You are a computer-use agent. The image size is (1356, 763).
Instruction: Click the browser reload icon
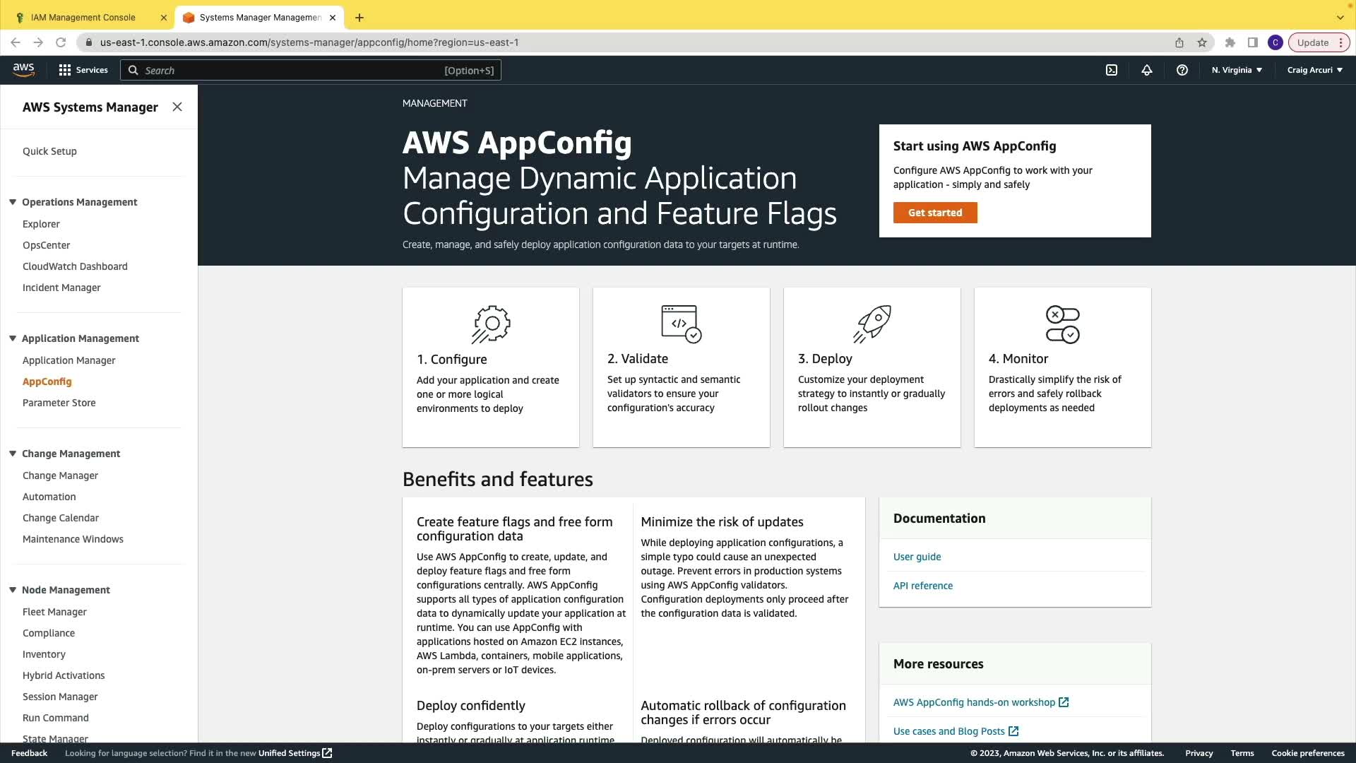click(x=61, y=42)
